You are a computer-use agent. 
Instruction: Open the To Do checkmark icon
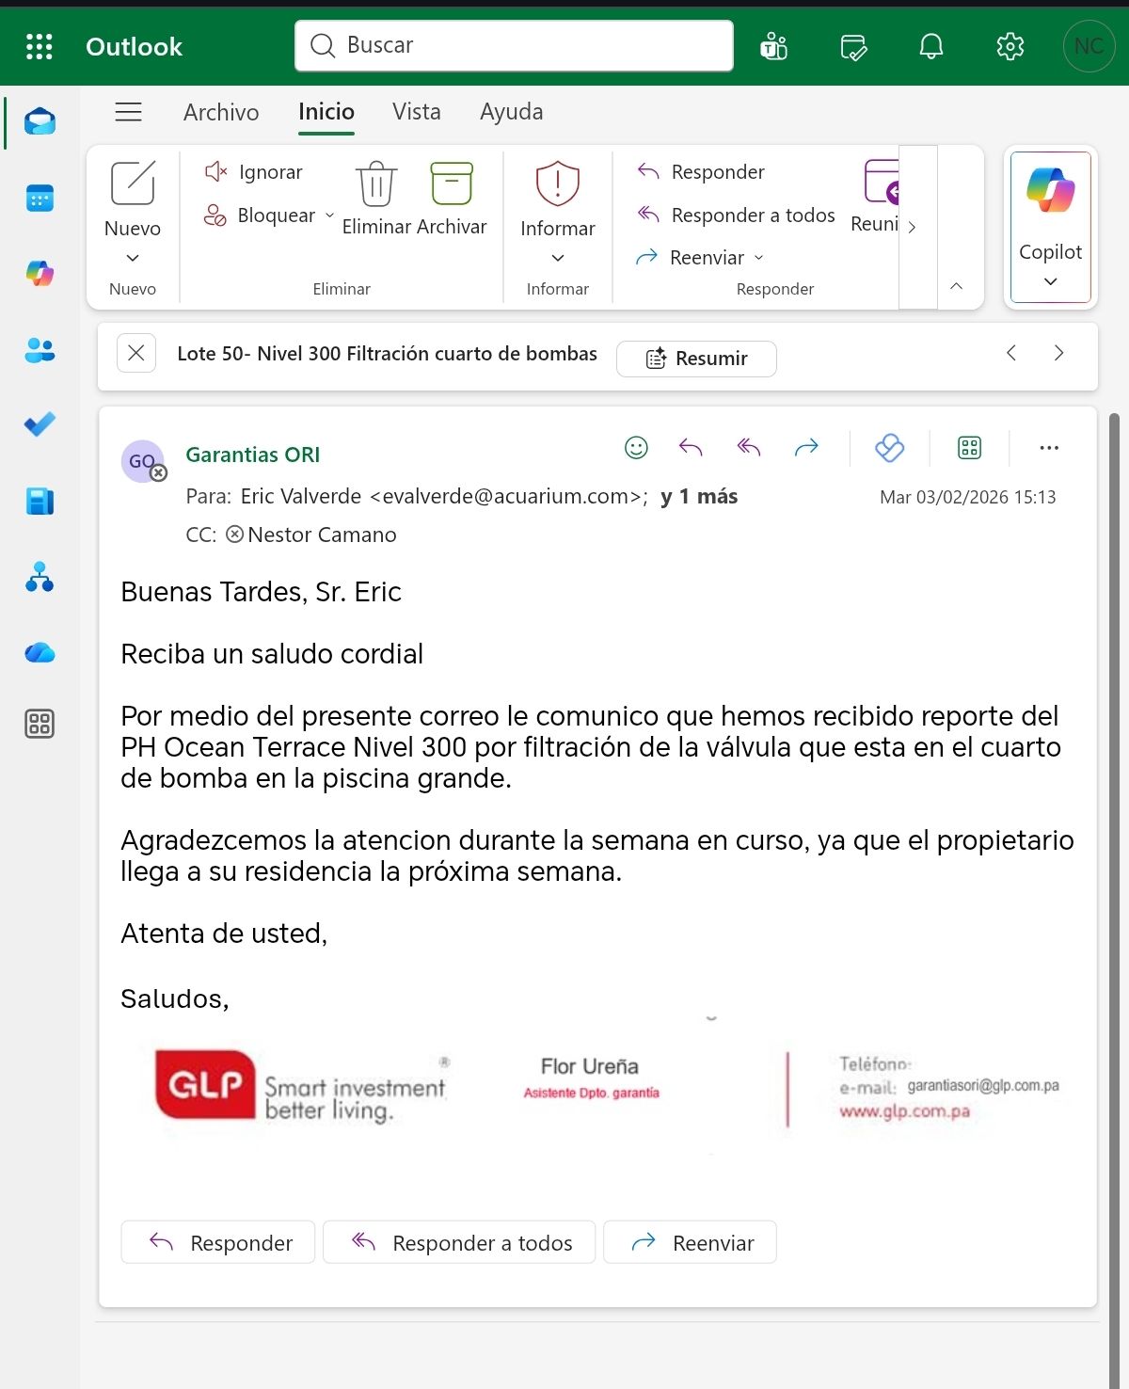pos(40,424)
